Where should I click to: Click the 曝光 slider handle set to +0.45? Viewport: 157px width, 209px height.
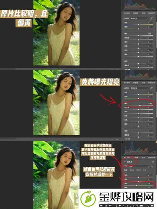tap(140, 105)
